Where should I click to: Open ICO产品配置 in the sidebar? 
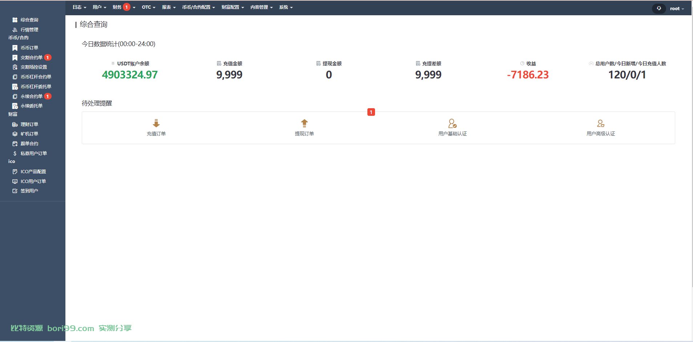point(33,172)
